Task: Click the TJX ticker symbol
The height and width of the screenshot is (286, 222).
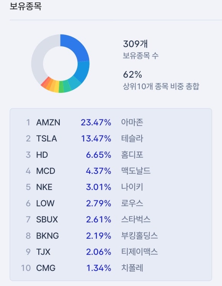Action: pos(43,252)
